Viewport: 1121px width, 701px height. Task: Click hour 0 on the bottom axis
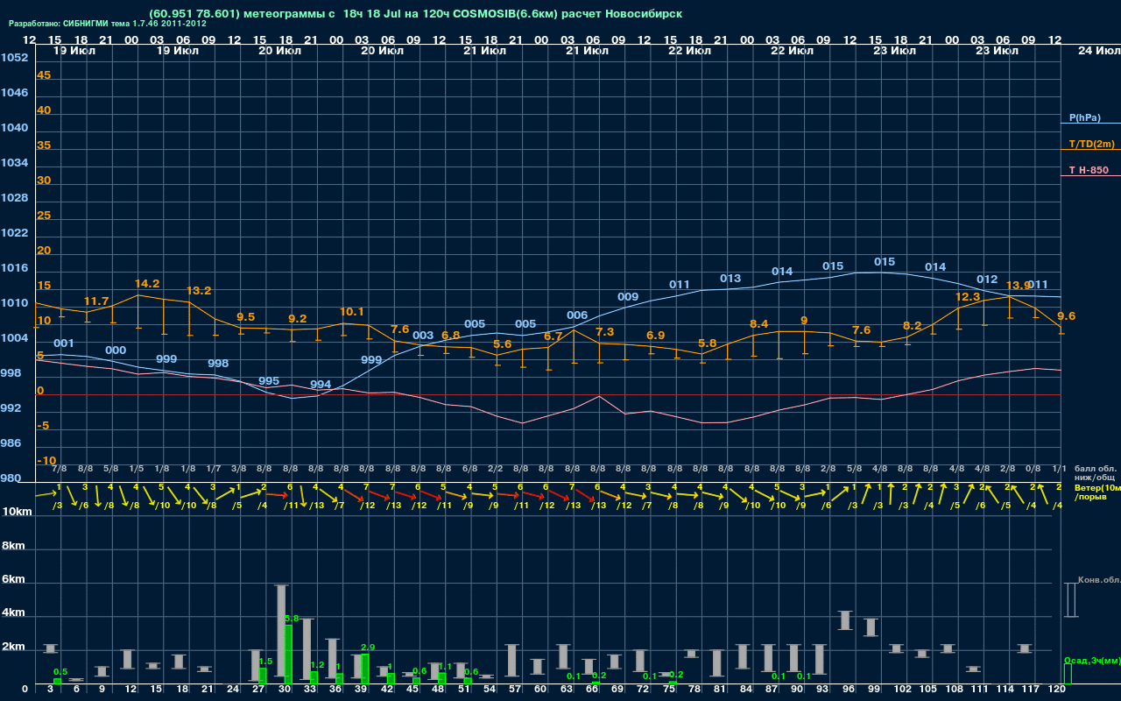(x=25, y=690)
